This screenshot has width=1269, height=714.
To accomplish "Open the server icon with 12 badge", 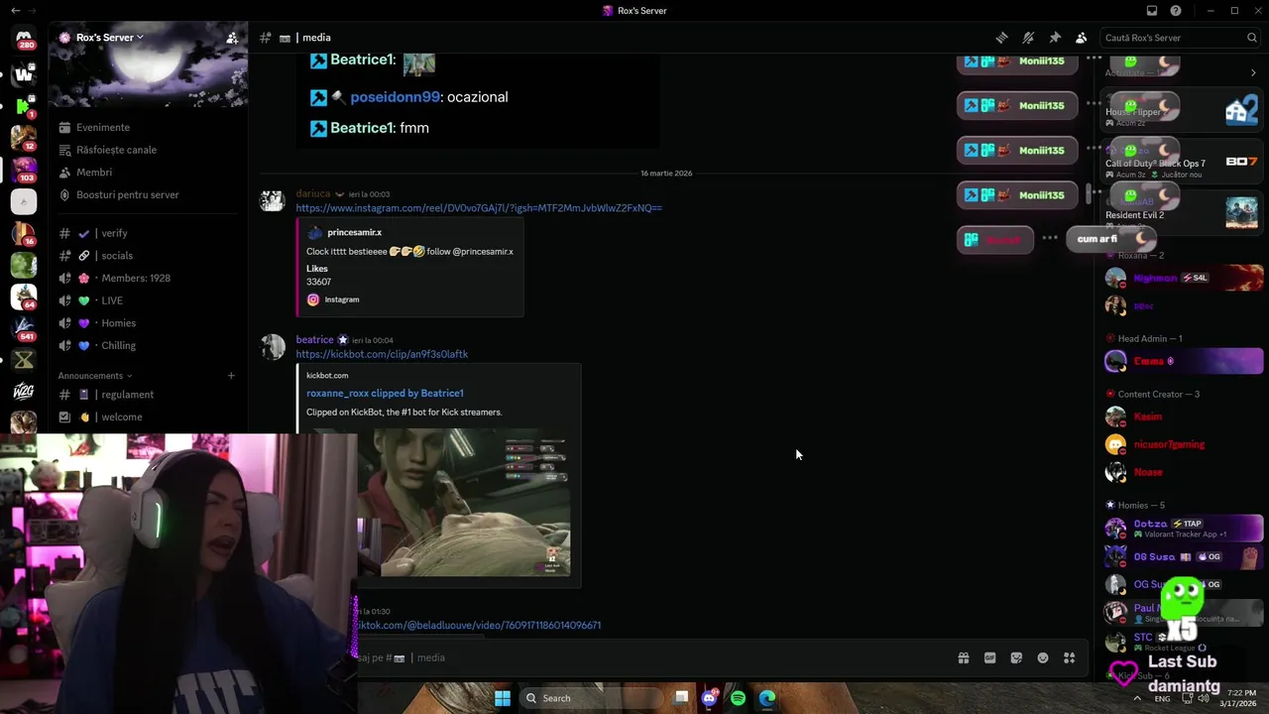I will tap(24, 137).
